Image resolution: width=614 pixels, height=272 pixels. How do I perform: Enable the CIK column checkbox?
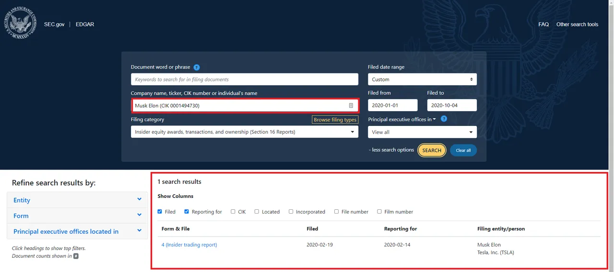(233, 211)
